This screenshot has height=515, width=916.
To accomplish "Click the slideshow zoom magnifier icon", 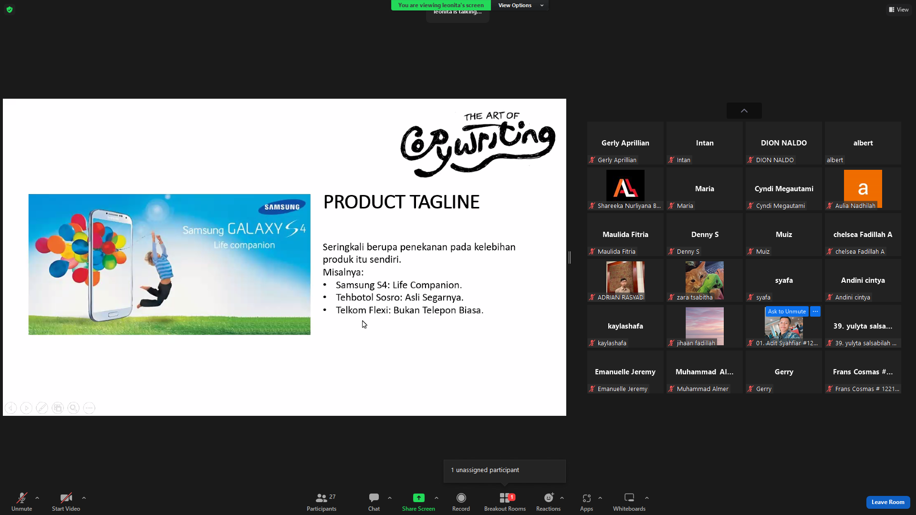I will [73, 408].
